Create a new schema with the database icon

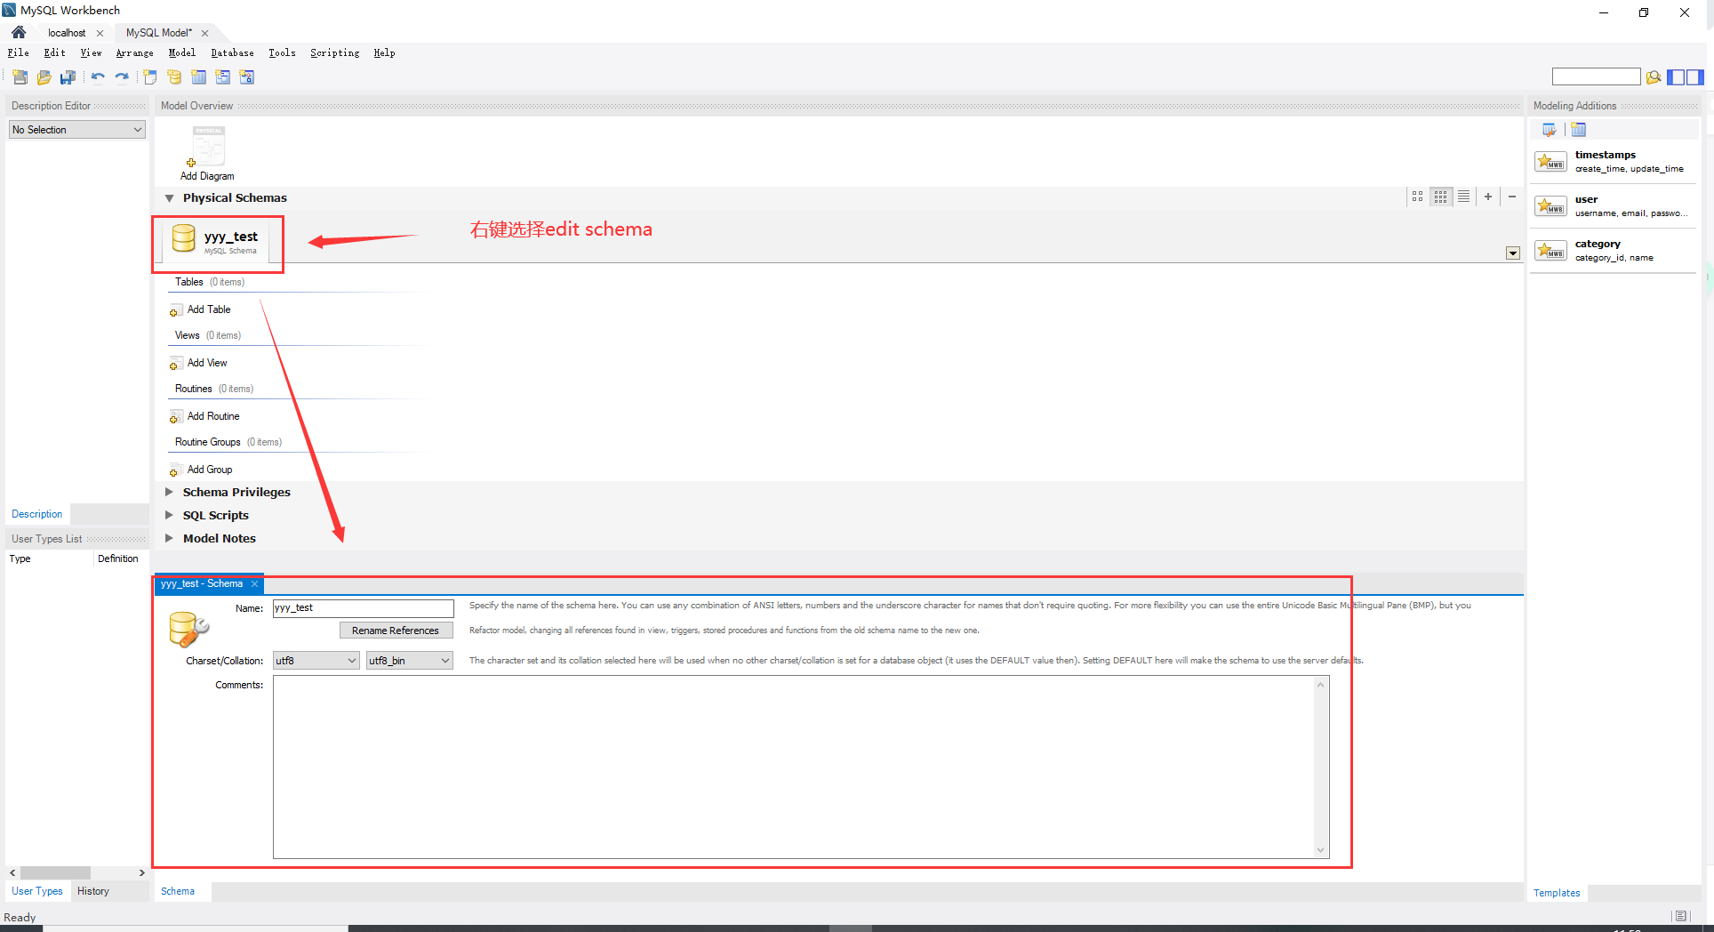[x=174, y=76]
